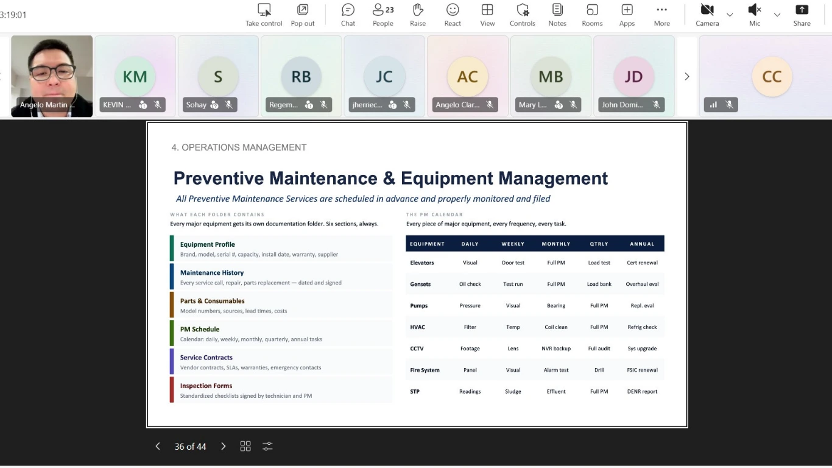Click the Equipment Profile section heading
The width and height of the screenshot is (832, 468).
tap(207, 244)
